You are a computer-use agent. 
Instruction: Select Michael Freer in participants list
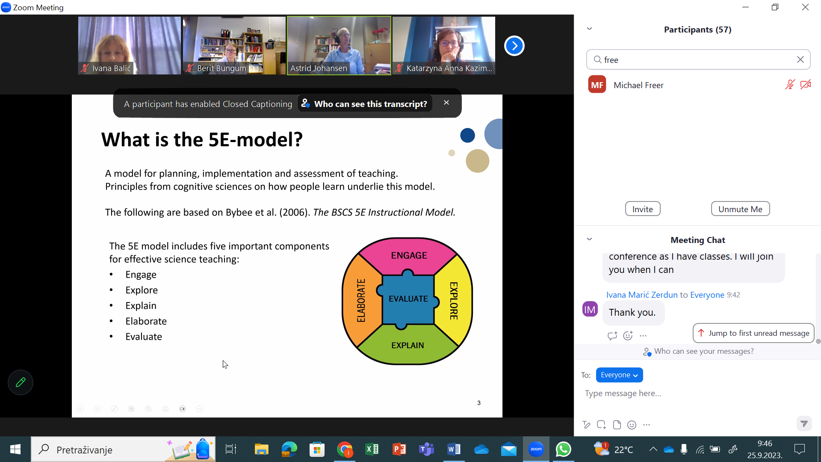(698, 85)
